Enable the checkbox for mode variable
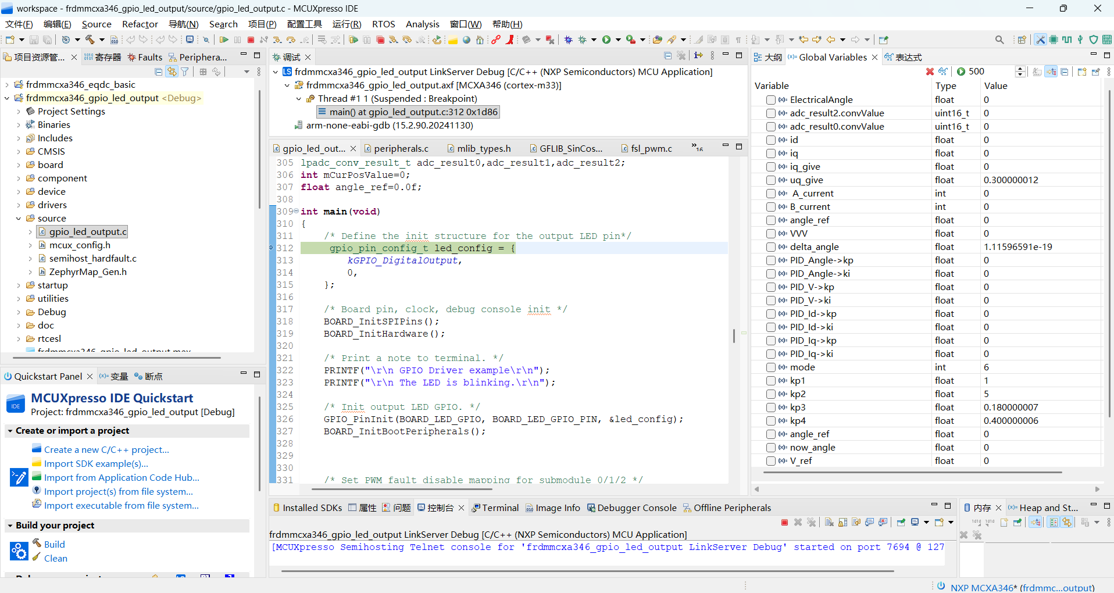1114x593 pixels. click(770, 367)
